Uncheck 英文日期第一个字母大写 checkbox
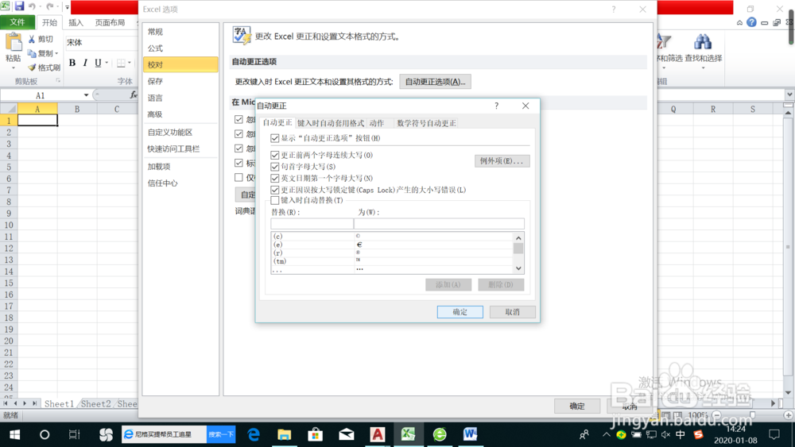795x447 pixels. click(x=275, y=178)
